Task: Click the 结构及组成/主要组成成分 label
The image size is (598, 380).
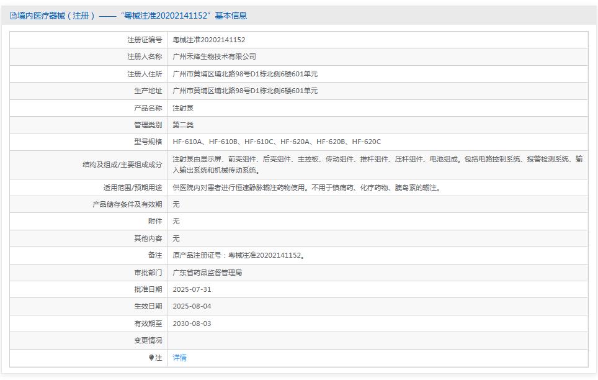Action: pyautogui.click(x=122, y=165)
